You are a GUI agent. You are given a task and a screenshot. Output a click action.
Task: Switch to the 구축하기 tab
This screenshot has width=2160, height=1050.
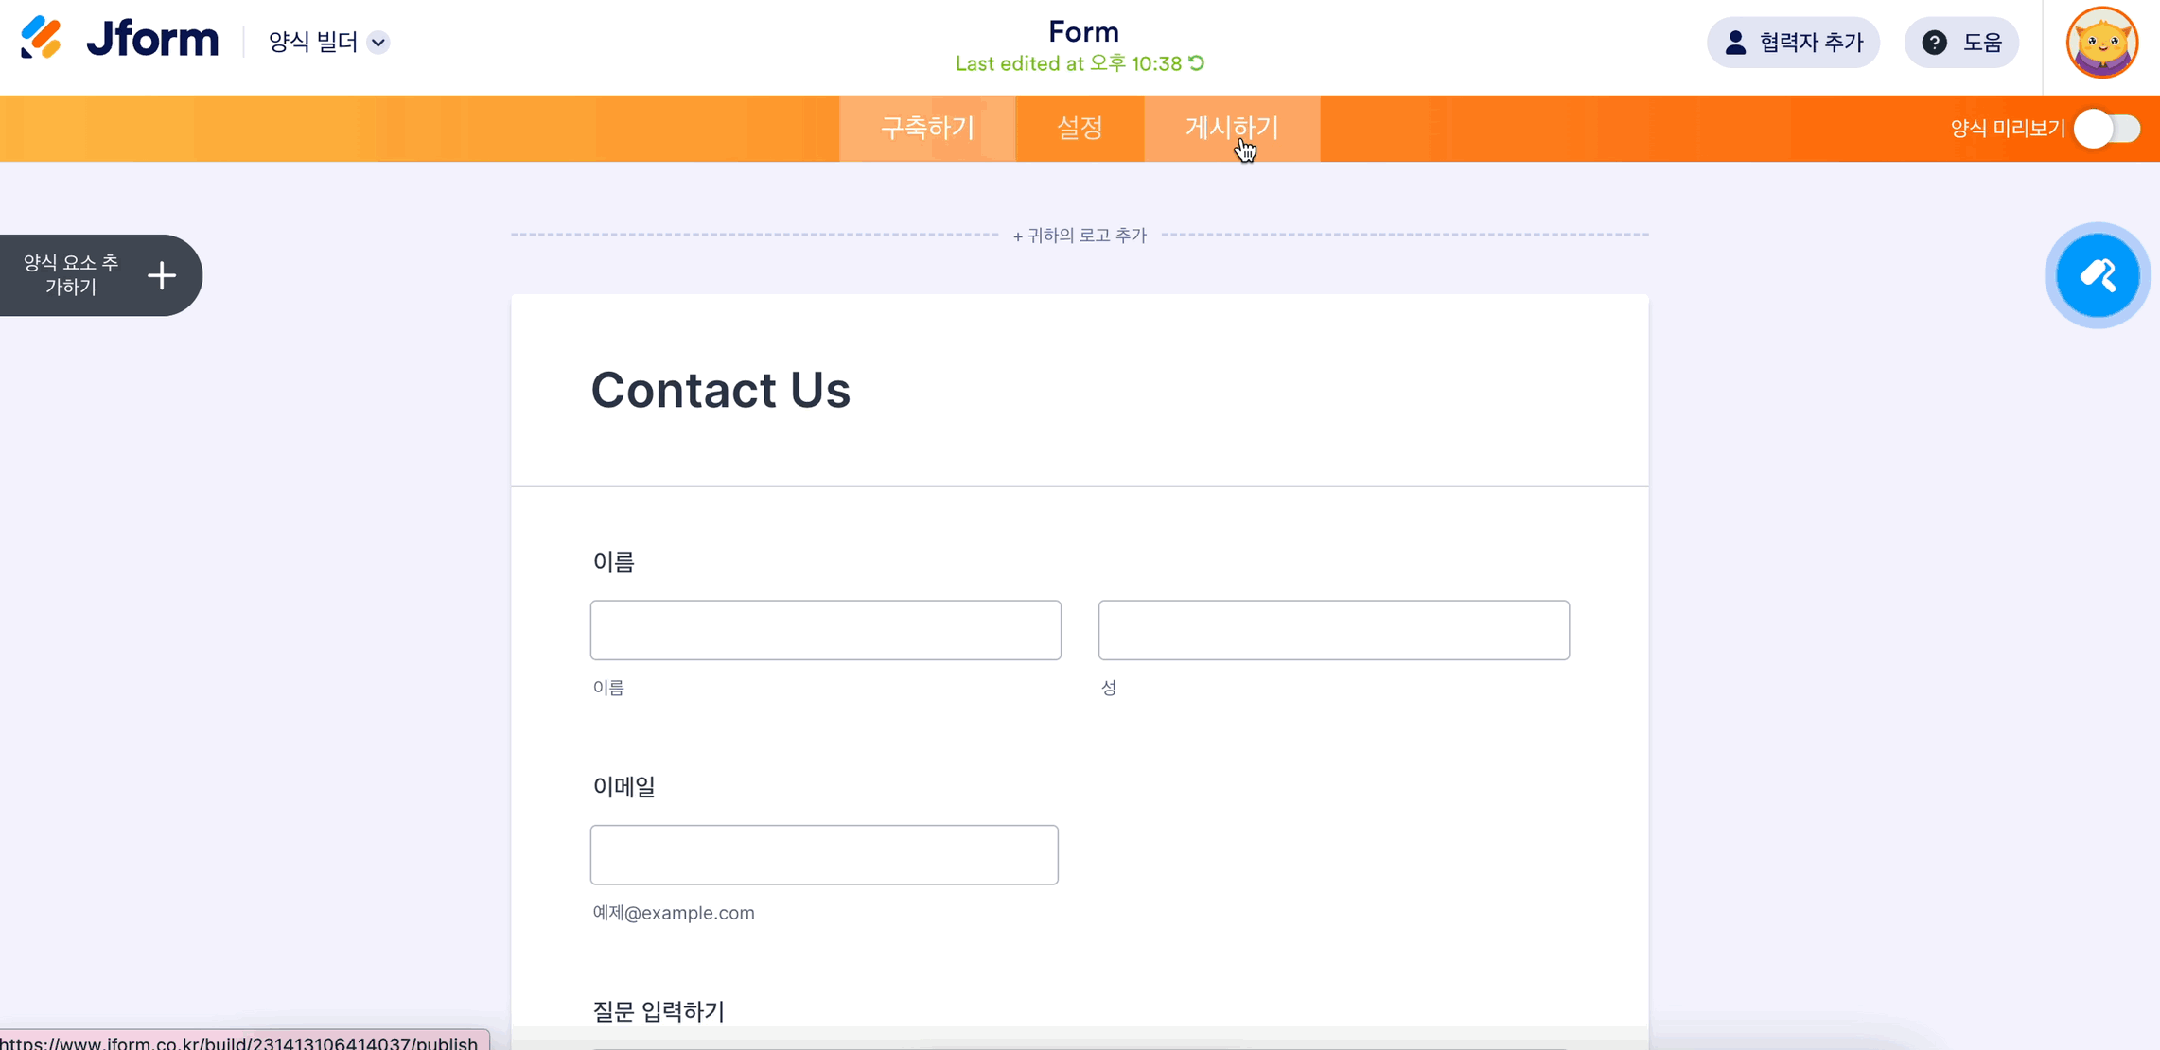(926, 129)
